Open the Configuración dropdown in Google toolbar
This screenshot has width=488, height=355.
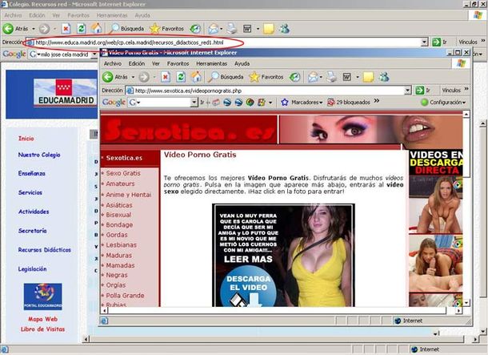point(444,103)
